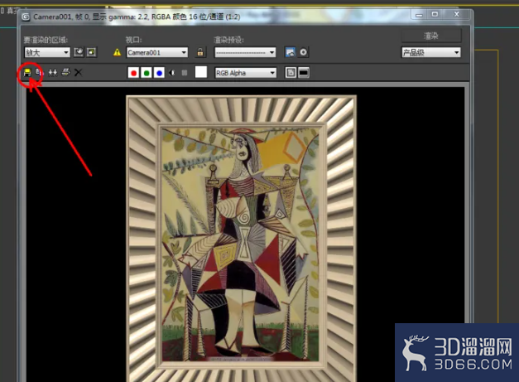Image resolution: width=519 pixels, height=382 pixels.
Task: Click the Print Image printer icon
Action: pos(66,72)
